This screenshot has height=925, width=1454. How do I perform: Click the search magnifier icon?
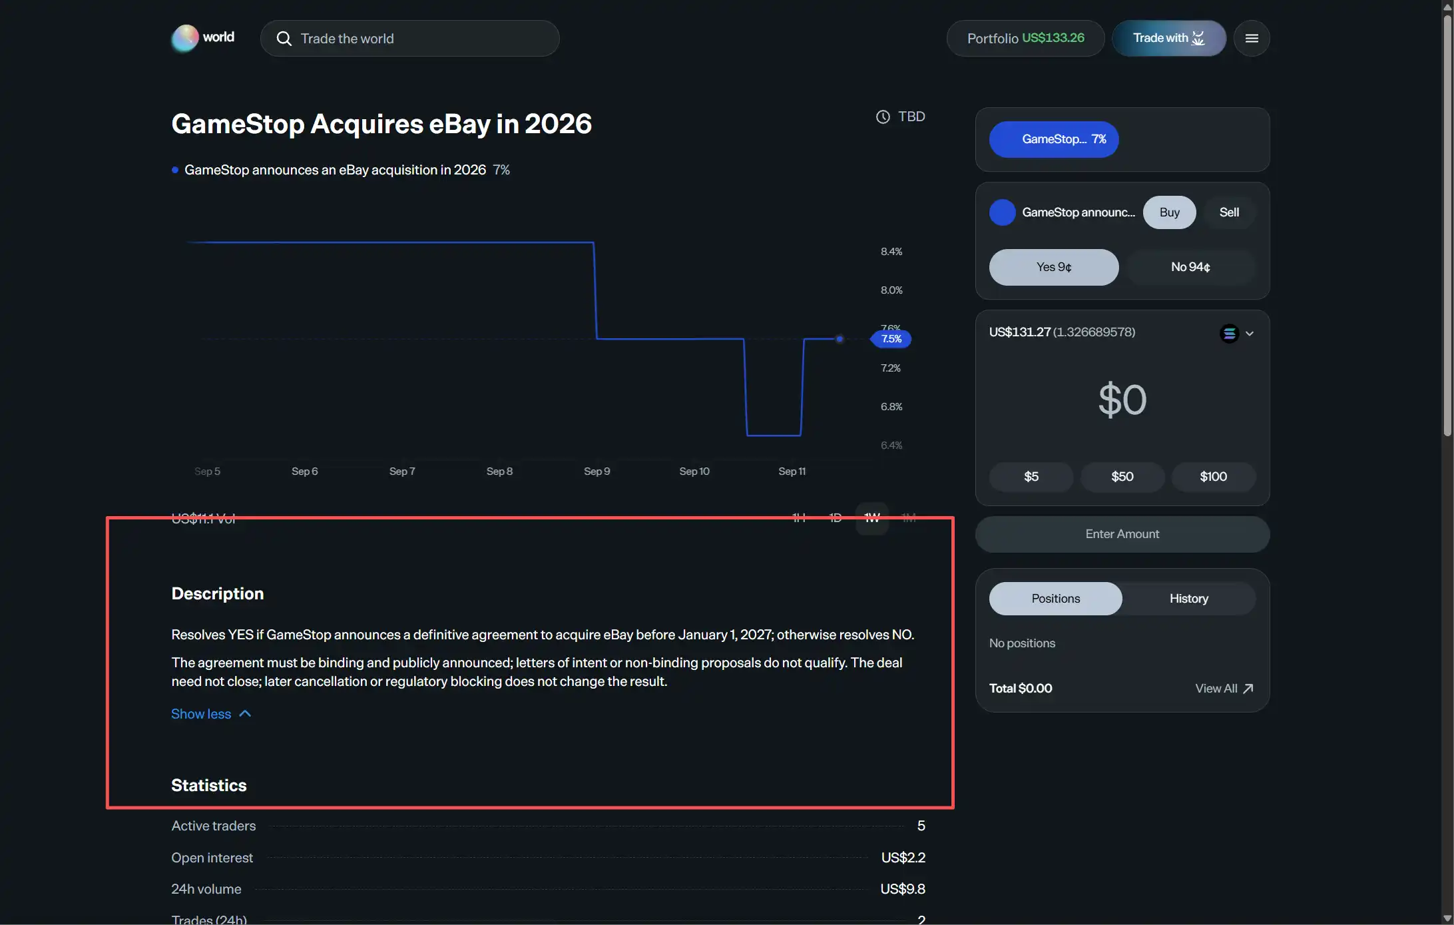[284, 39]
